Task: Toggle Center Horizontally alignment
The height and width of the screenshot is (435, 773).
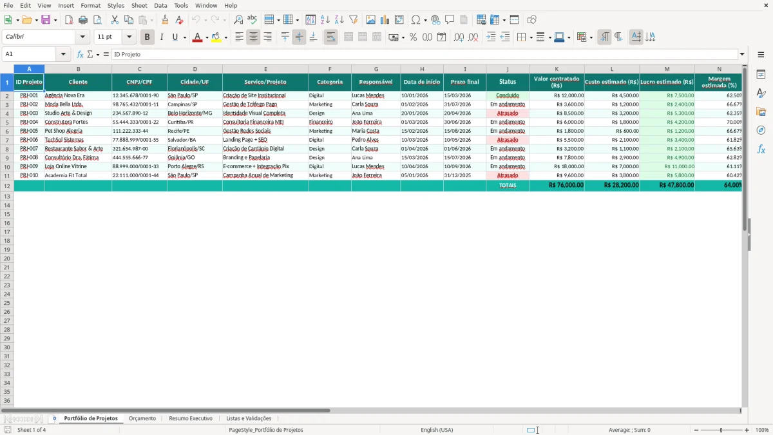Action: (253, 37)
